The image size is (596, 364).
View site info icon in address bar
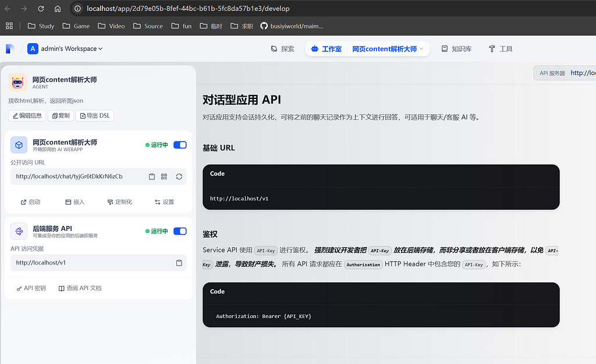[x=77, y=8]
